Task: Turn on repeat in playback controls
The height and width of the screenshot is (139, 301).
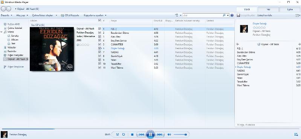Action: [124, 135]
